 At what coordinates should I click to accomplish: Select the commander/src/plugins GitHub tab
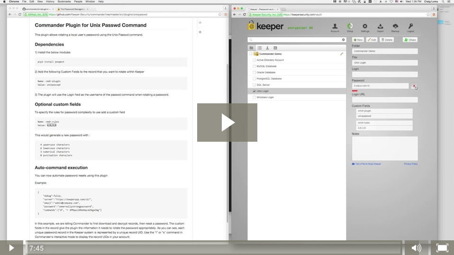tap(38, 9)
